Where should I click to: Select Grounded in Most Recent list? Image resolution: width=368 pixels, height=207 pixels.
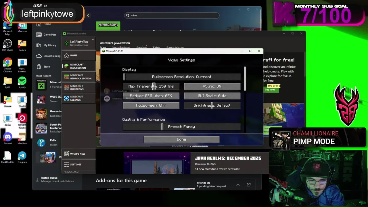pos(48,114)
